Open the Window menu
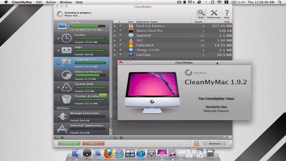The width and height of the screenshot is (286, 161). point(66,2)
